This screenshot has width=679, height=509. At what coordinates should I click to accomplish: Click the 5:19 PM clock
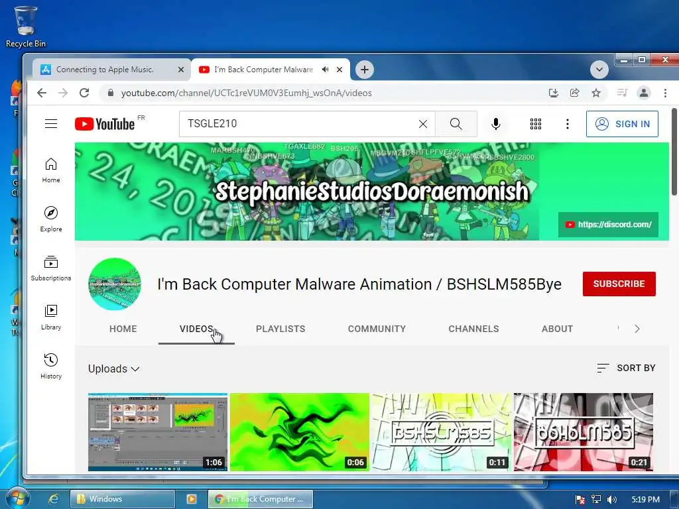[x=645, y=500]
